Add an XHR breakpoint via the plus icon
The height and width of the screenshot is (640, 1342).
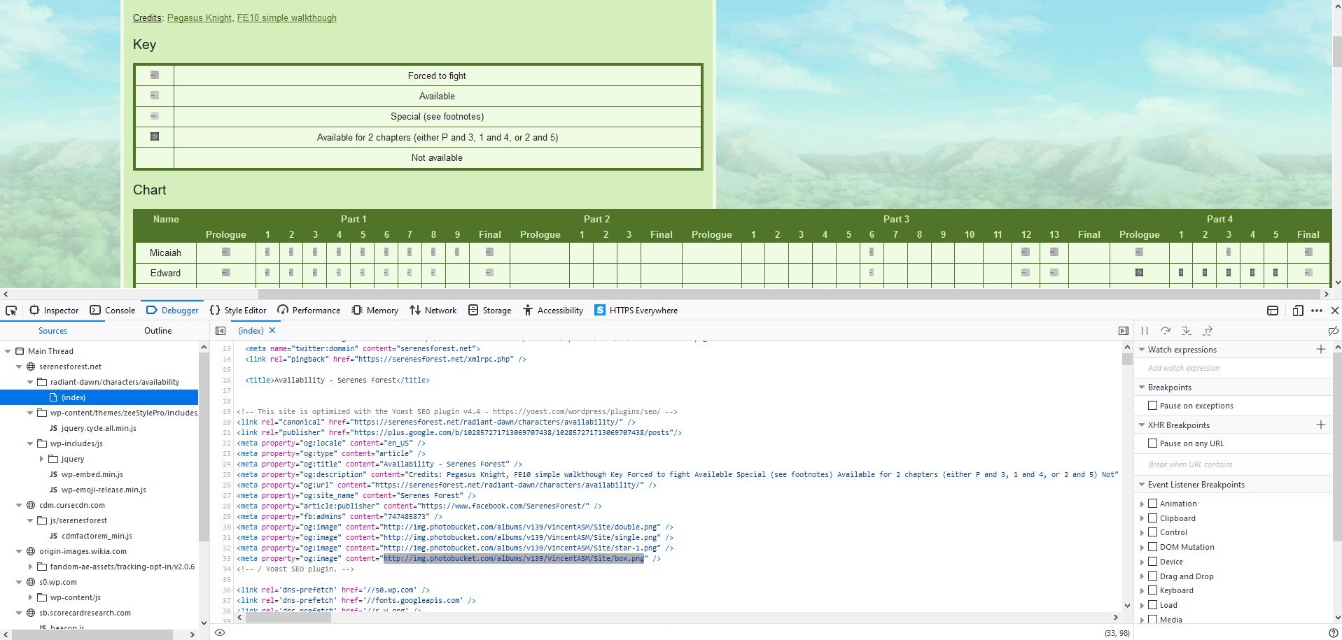click(x=1322, y=425)
